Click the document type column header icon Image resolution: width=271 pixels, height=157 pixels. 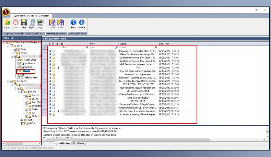(x=53, y=44)
